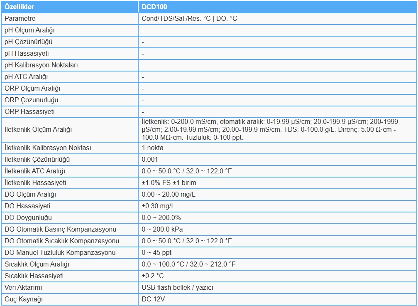418x306 pixels.
Task: Click the 'DO Doygunluğu' label
Action: pyautogui.click(x=28, y=218)
